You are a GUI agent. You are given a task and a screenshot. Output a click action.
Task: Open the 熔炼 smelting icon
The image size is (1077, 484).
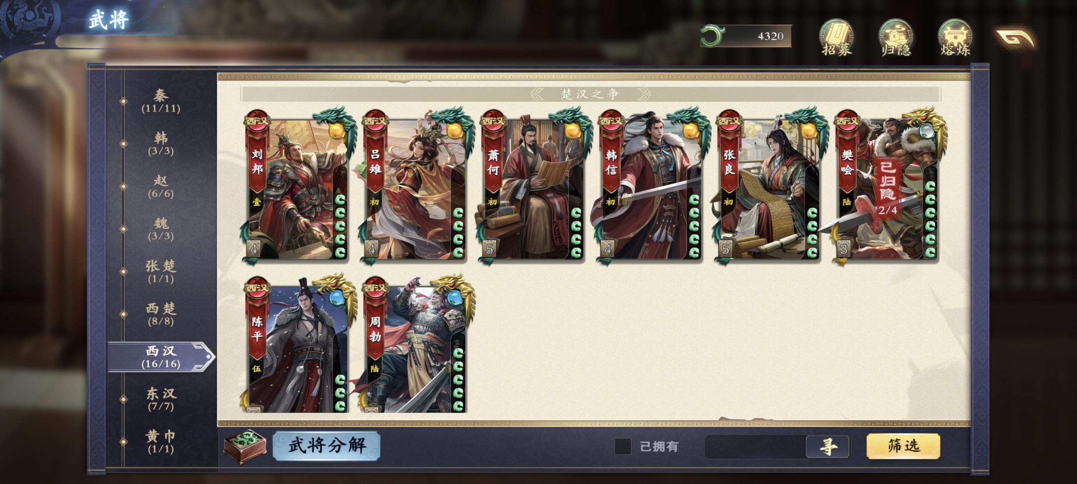tap(955, 38)
